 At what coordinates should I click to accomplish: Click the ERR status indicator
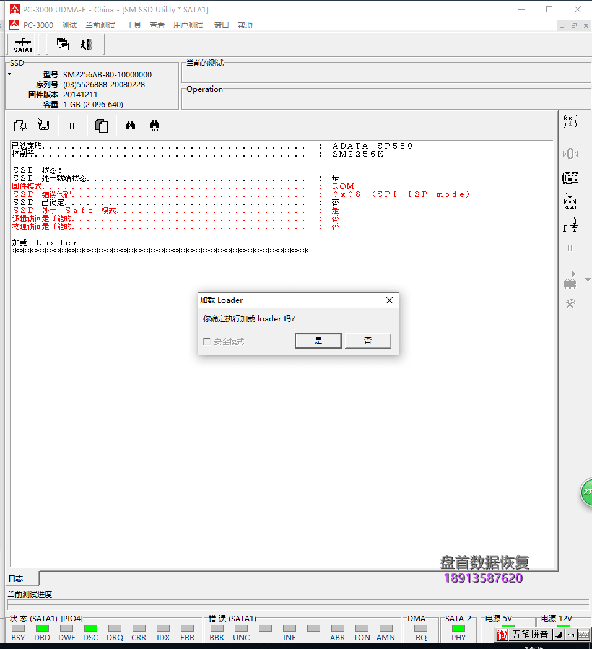point(187,629)
